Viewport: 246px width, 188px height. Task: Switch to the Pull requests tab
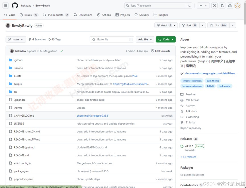(56, 15)
